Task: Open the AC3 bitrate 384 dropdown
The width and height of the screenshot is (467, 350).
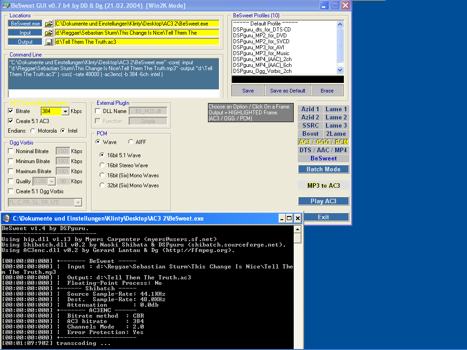Action: pos(66,111)
